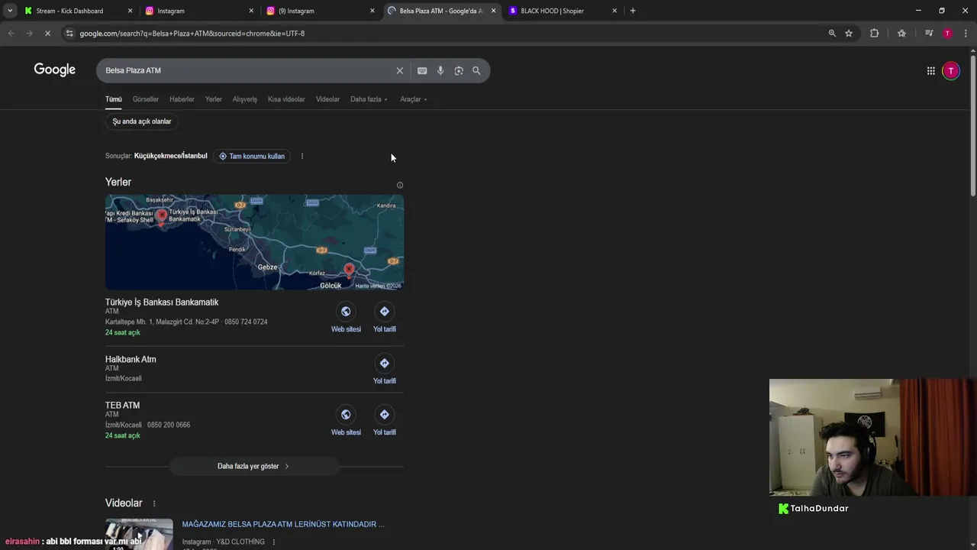Open the map preview of ATM locations
This screenshot has height=550, width=977.
(x=254, y=242)
